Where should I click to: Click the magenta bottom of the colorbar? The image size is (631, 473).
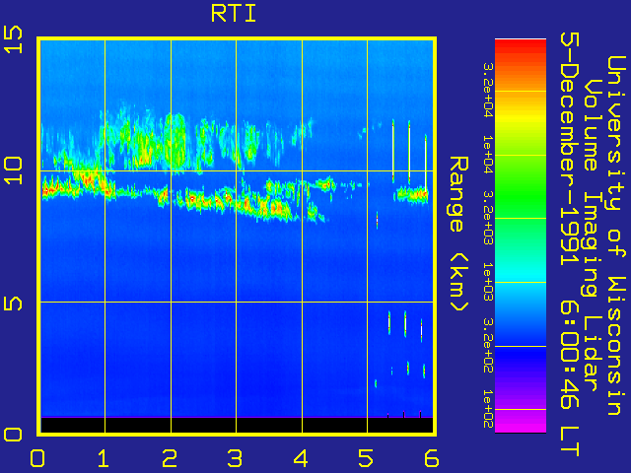[x=521, y=423]
